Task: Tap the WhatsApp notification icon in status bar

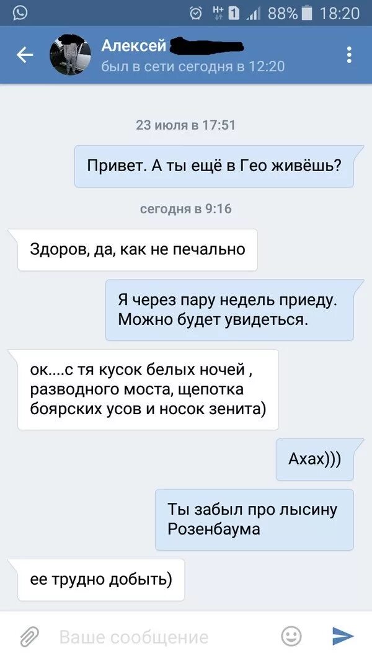Action: (x=20, y=12)
